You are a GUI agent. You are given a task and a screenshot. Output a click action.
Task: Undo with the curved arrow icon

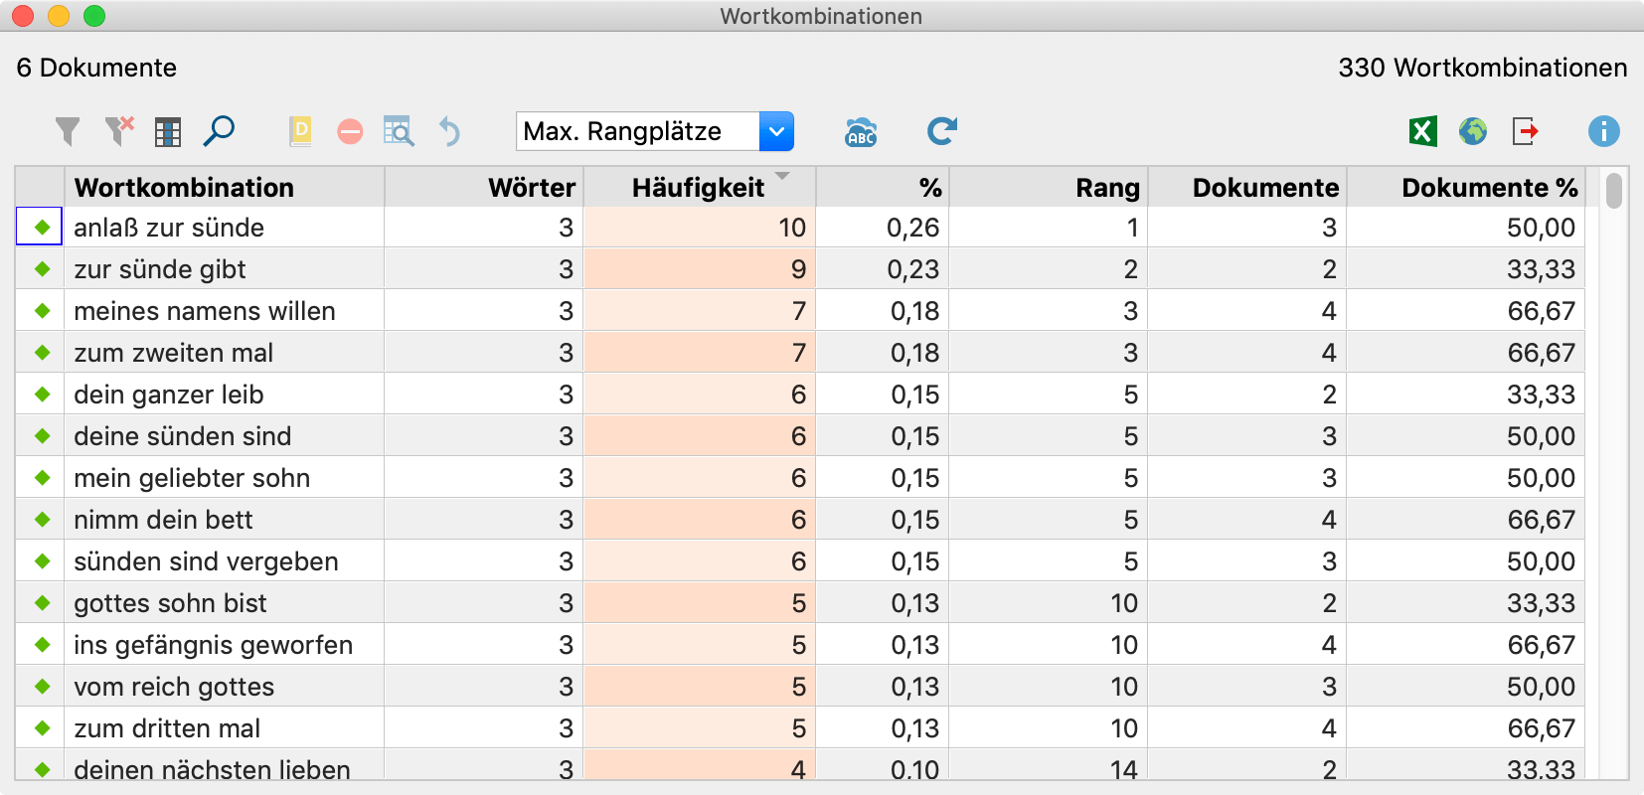click(x=450, y=131)
